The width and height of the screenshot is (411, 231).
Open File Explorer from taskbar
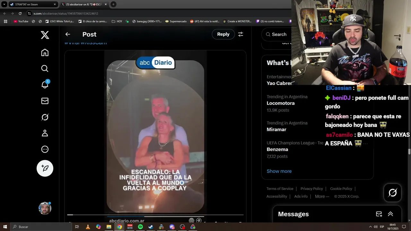pyautogui.click(x=109, y=227)
